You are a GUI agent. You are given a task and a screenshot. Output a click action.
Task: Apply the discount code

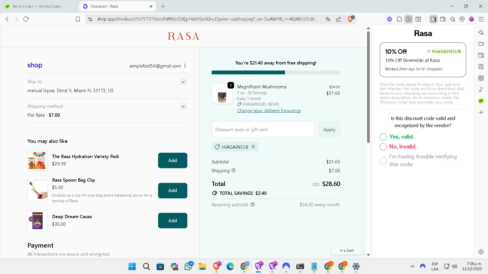(x=329, y=129)
